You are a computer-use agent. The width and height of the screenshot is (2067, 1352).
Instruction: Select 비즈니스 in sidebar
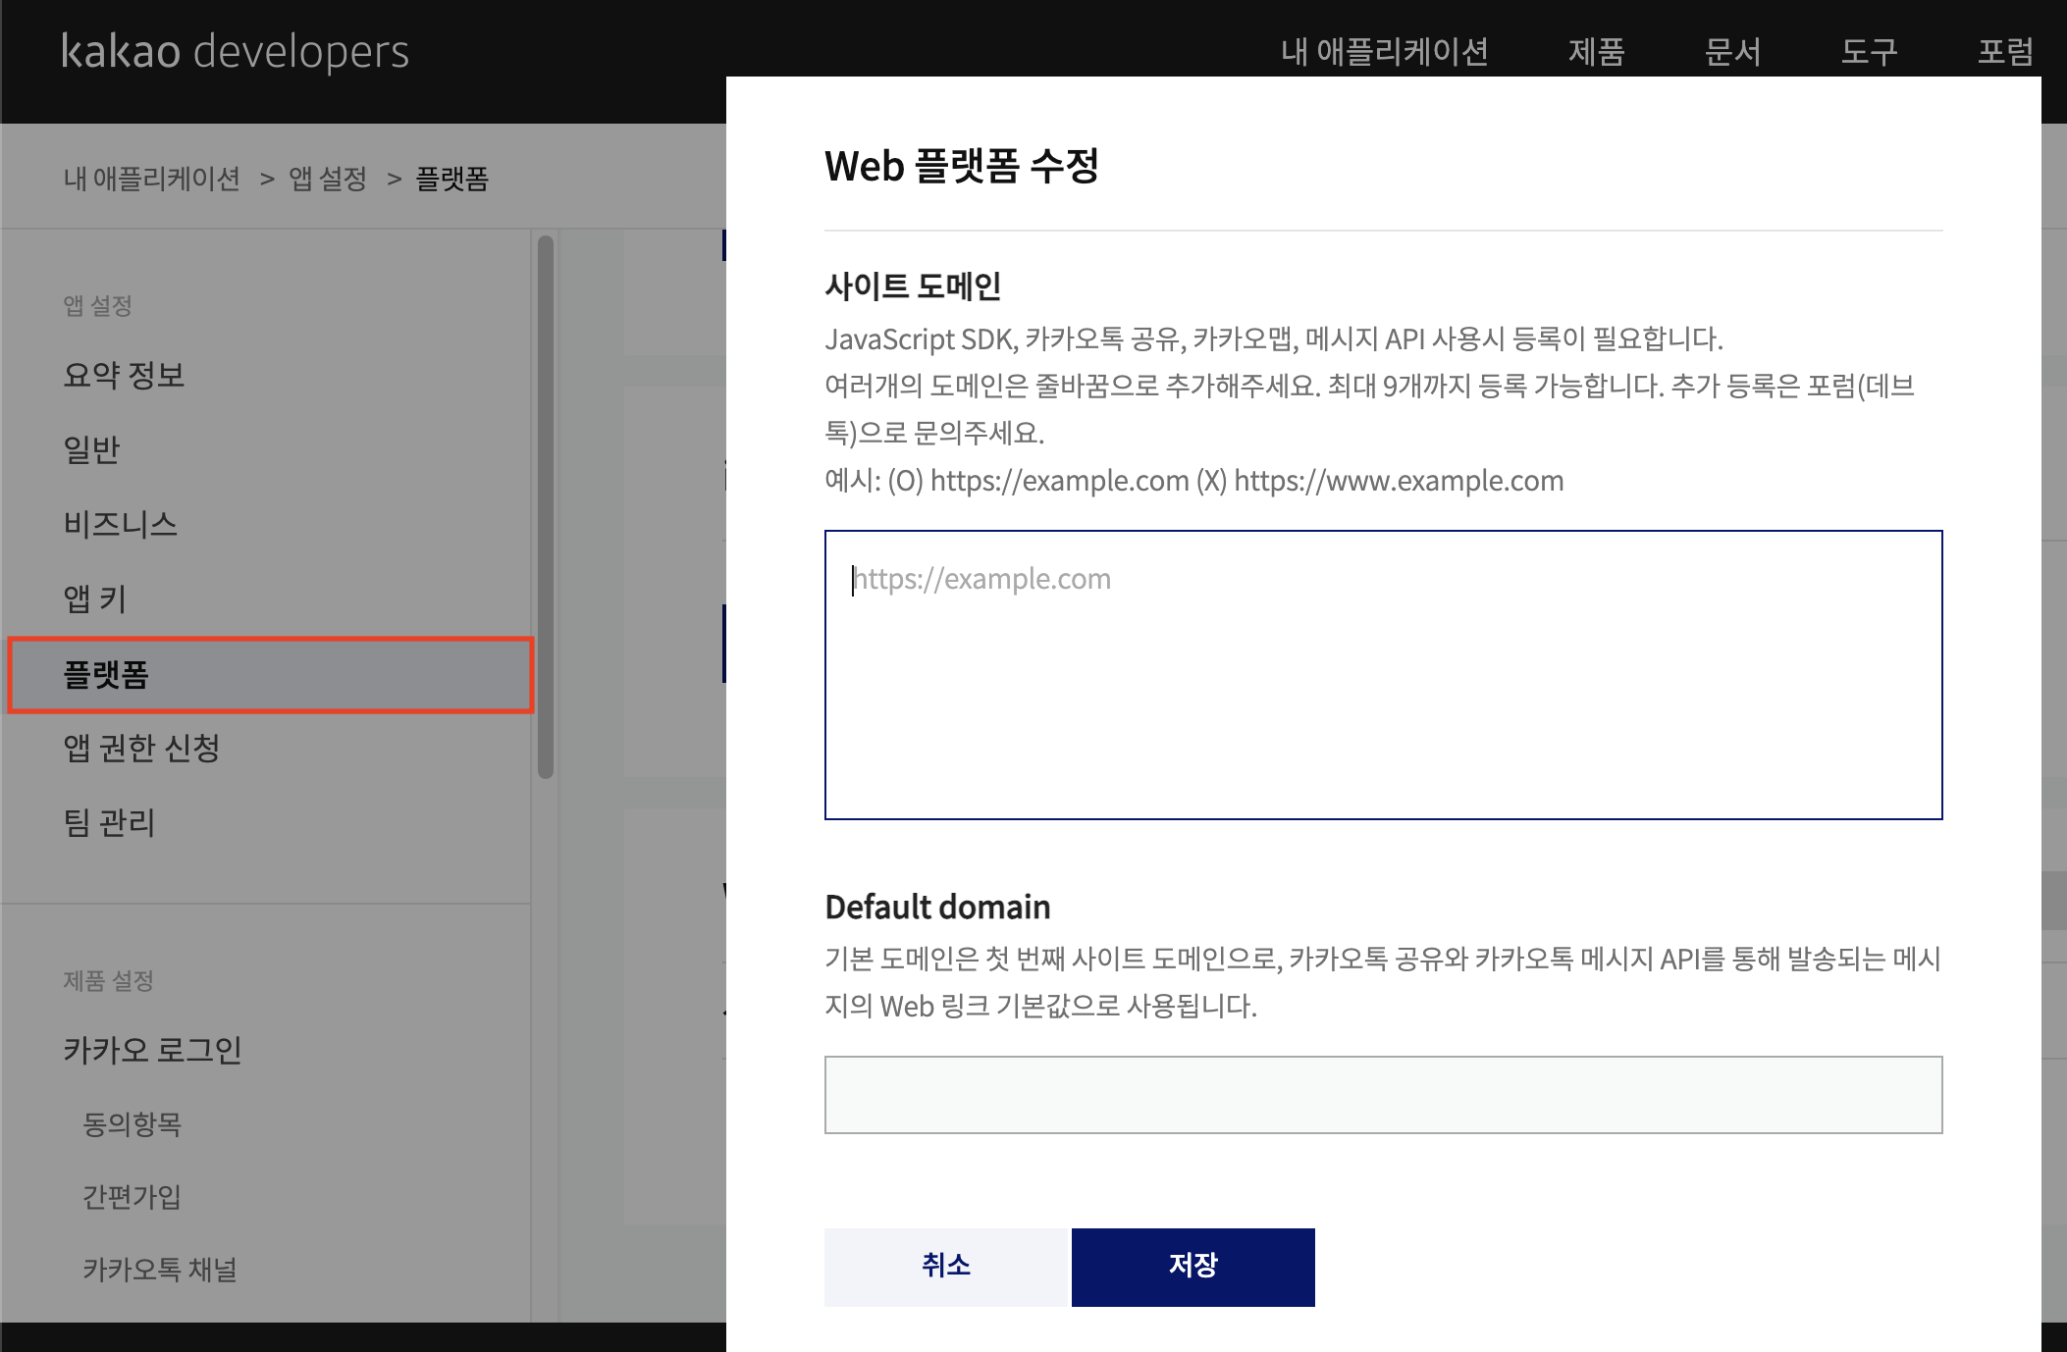(120, 524)
